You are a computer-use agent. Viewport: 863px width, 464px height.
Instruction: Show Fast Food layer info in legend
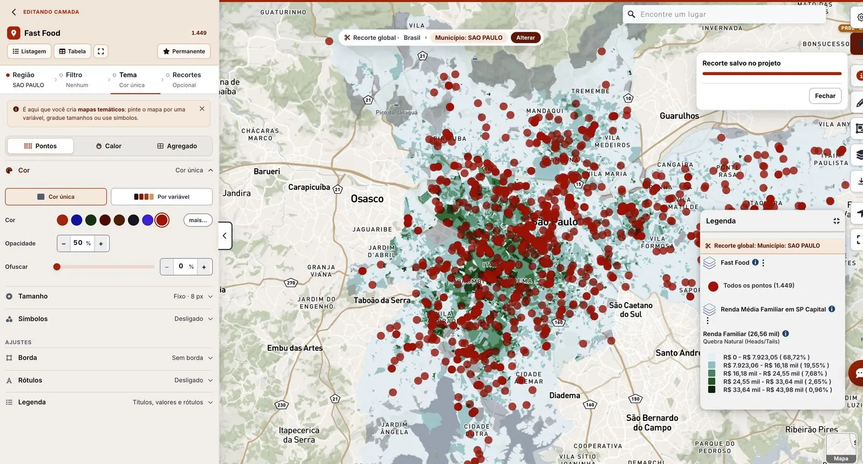click(x=755, y=262)
